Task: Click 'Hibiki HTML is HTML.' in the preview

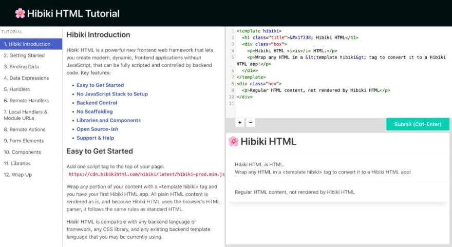Action: tap(259, 164)
